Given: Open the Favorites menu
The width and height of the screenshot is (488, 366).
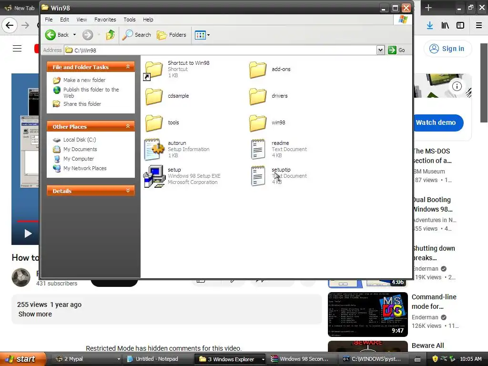Looking at the screenshot, I should (x=105, y=20).
